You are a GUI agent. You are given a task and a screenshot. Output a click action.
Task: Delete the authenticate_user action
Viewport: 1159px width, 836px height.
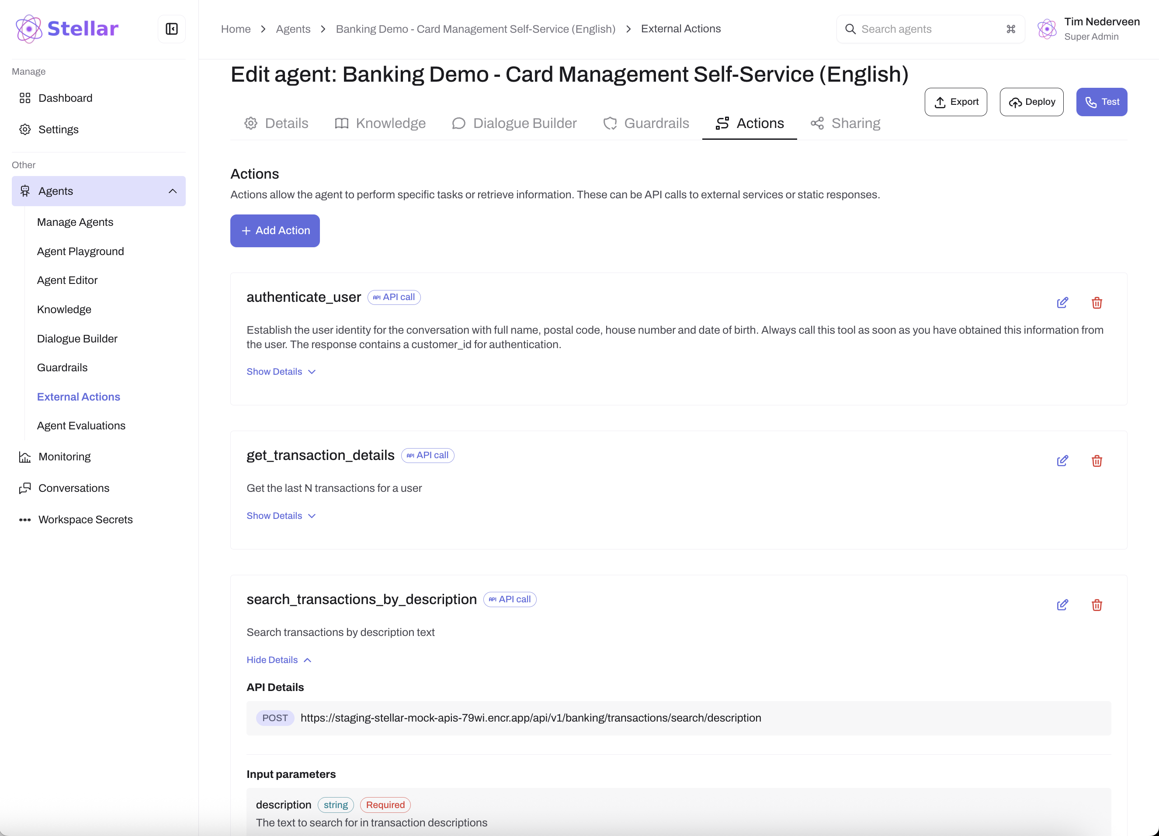point(1097,303)
